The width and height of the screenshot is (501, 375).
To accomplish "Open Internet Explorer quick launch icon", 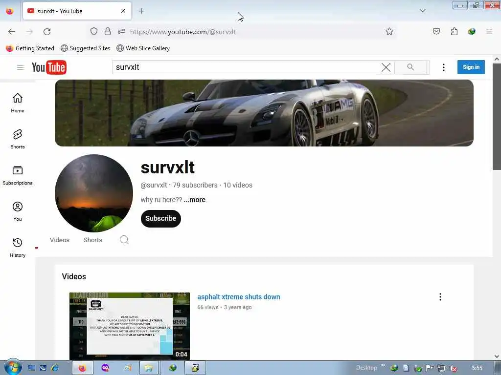I will tap(55, 368).
